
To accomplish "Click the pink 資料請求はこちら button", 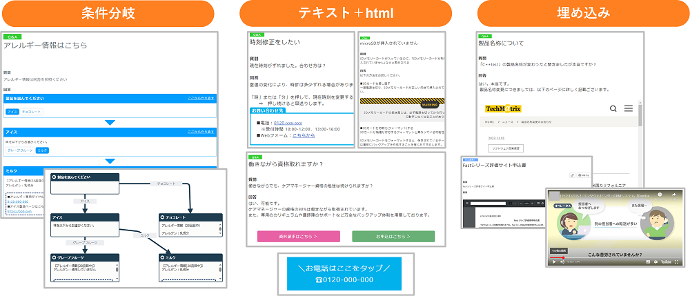I will pyautogui.click(x=299, y=236).
